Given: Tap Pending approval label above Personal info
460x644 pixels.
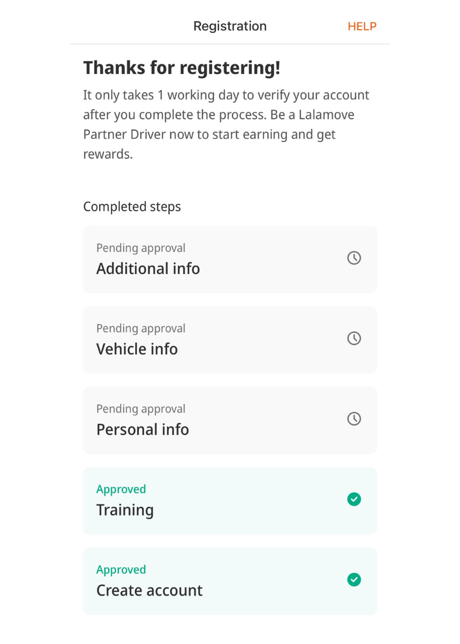Looking at the screenshot, I should click(141, 409).
